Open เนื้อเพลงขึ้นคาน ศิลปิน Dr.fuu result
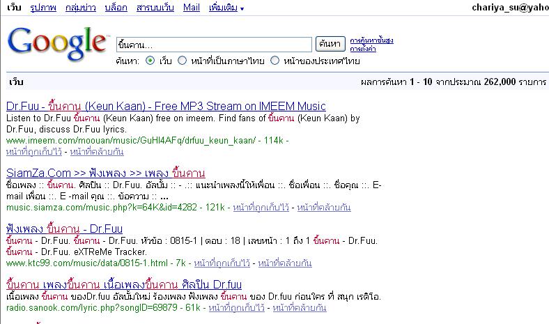This screenshot has width=549, height=324. (x=124, y=284)
